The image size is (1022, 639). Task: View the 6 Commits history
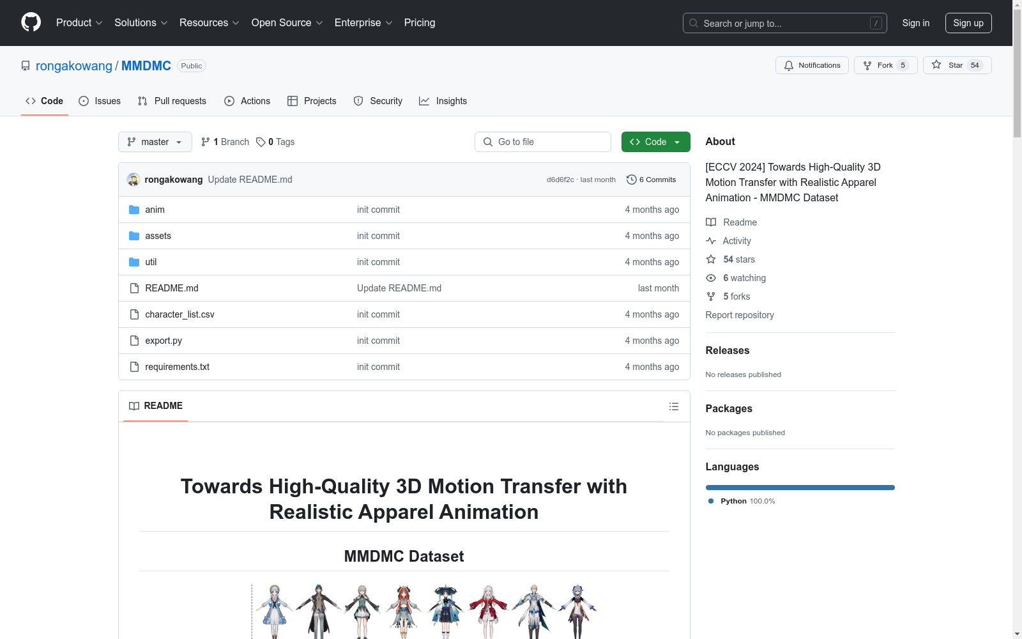coord(652,180)
